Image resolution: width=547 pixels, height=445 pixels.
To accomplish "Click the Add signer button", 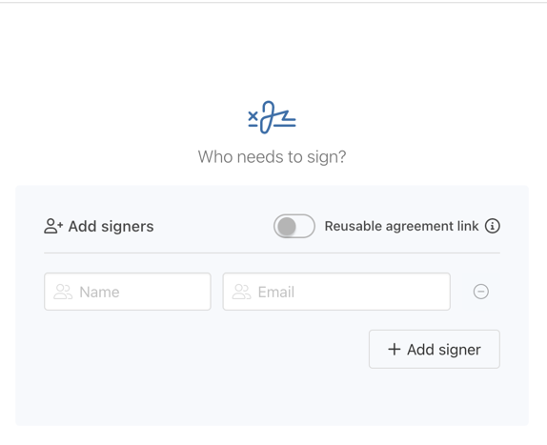I will pos(435,349).
